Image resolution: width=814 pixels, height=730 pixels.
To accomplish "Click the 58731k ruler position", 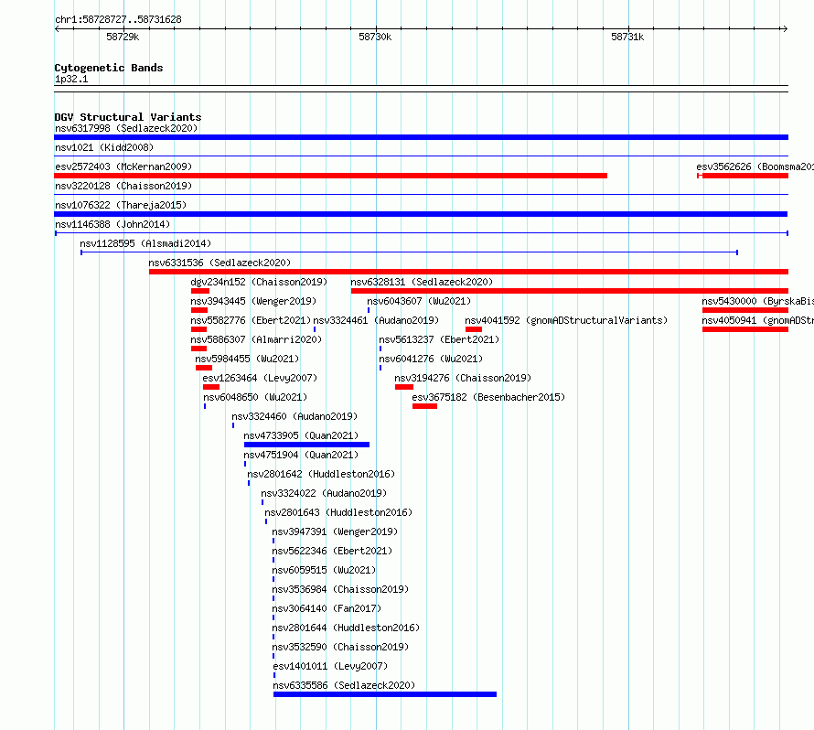I will 627,37.
